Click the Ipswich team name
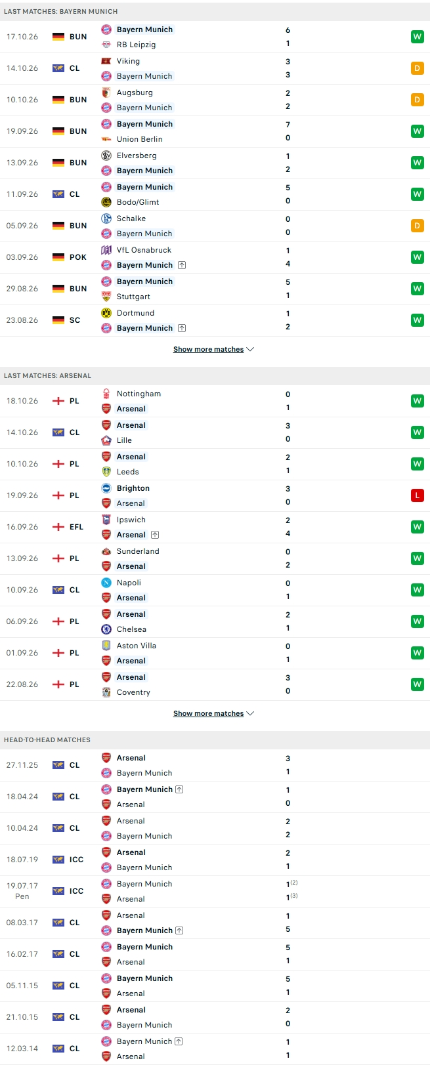 coord(131,520)
